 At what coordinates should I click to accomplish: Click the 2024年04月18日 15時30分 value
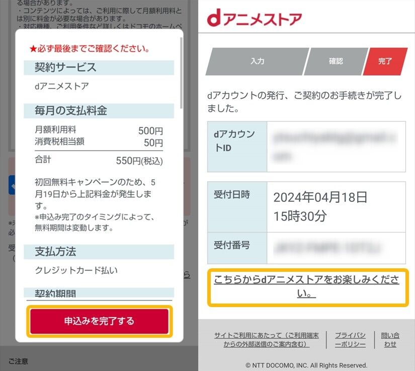click(x=320, y=207)
